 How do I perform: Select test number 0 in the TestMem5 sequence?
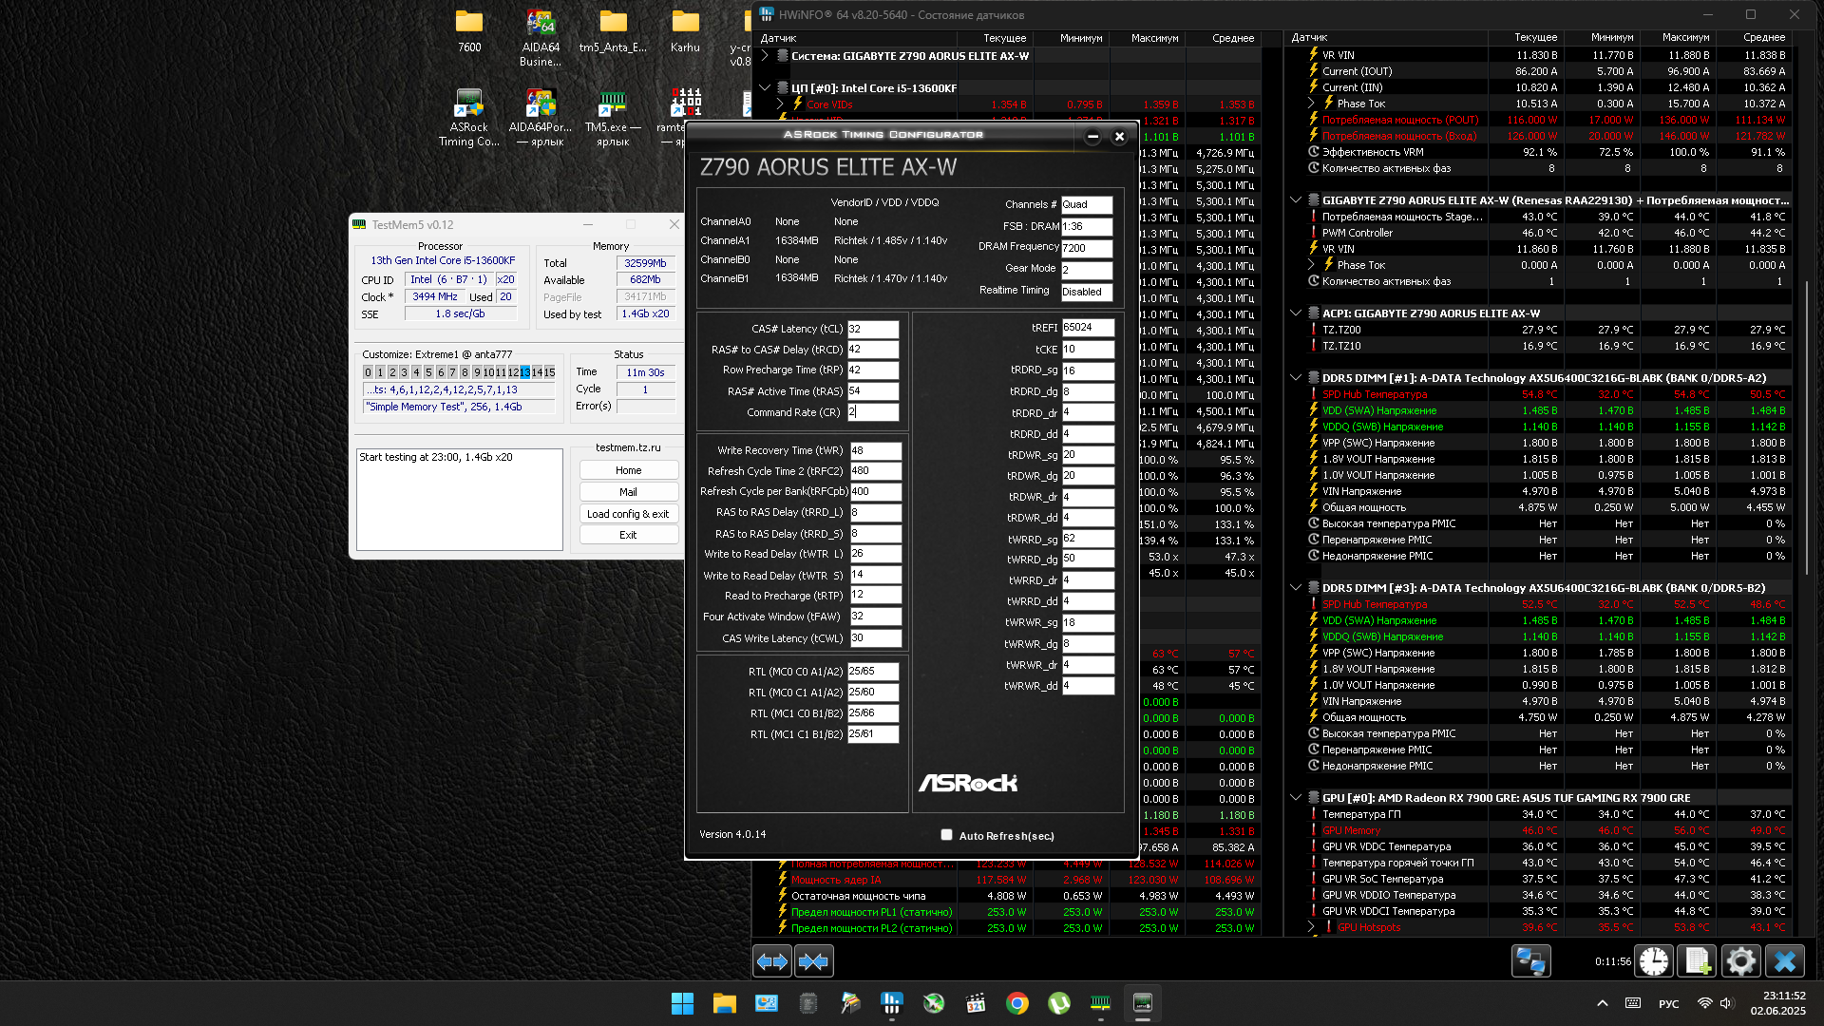(368, 372)
